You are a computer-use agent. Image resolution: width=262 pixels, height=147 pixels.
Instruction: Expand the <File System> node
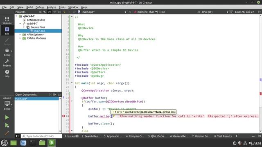(20, 34)
